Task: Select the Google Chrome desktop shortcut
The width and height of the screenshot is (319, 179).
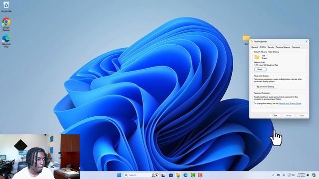Action: 6,24
